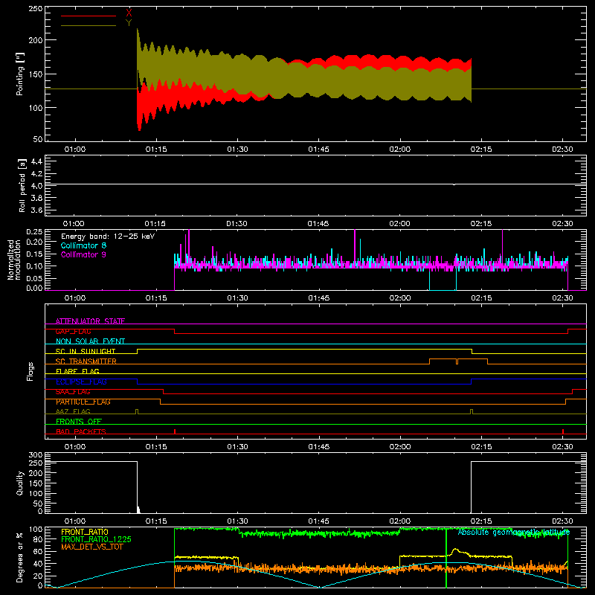Select the Normalized modulation axis label

[14, 260]
